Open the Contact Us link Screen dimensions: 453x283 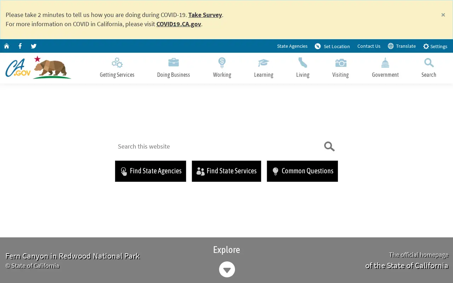pos(369,46)
